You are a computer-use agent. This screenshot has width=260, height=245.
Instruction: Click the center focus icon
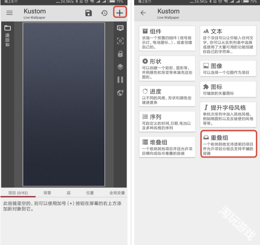(120, 41)
